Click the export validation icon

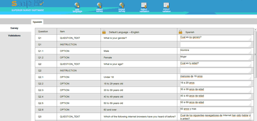[144, 5]
